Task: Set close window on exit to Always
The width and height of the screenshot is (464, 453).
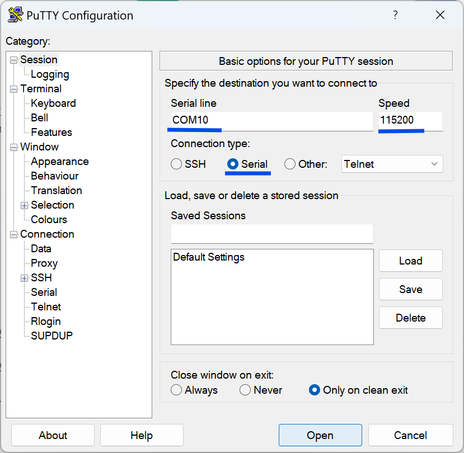Action: 176,390
